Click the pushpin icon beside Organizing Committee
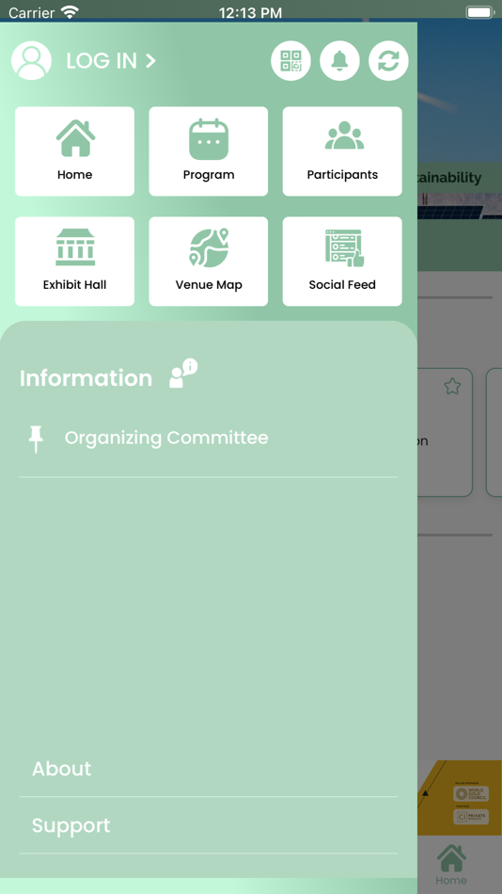 tap(36, 439)
